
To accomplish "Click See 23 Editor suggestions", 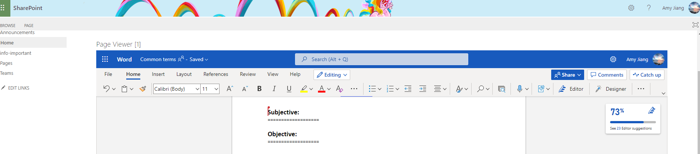I will 631,128.
